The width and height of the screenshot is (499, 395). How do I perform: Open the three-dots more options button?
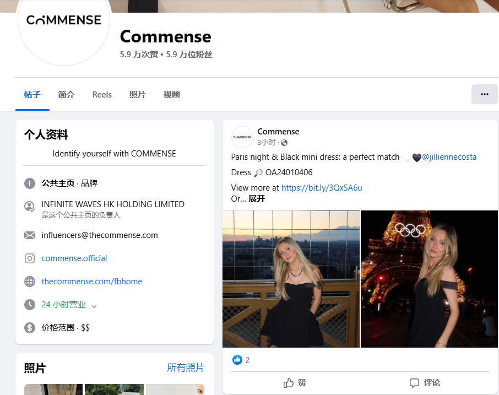tap(484, 94)
